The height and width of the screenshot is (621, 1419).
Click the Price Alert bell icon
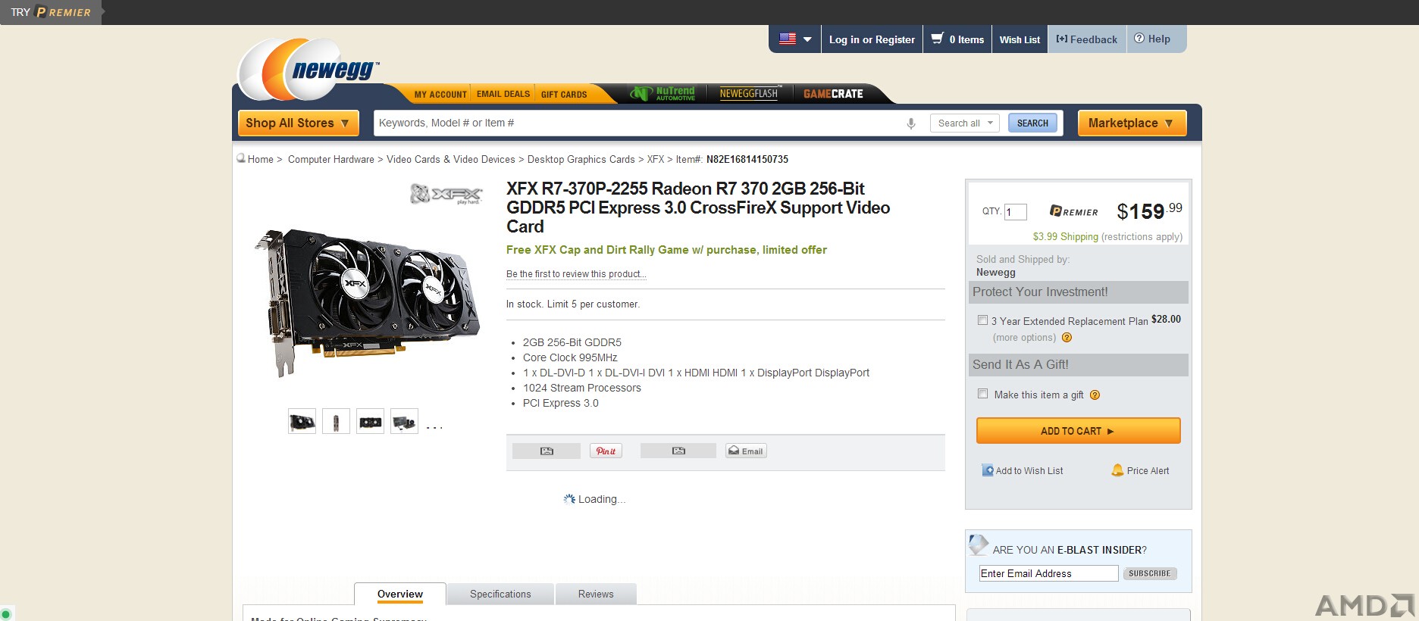tap(1117, 470)
